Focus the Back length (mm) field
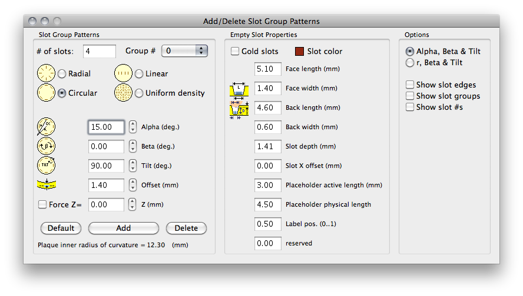The width and height of the screenshot is (523, 296). point(268,107)
